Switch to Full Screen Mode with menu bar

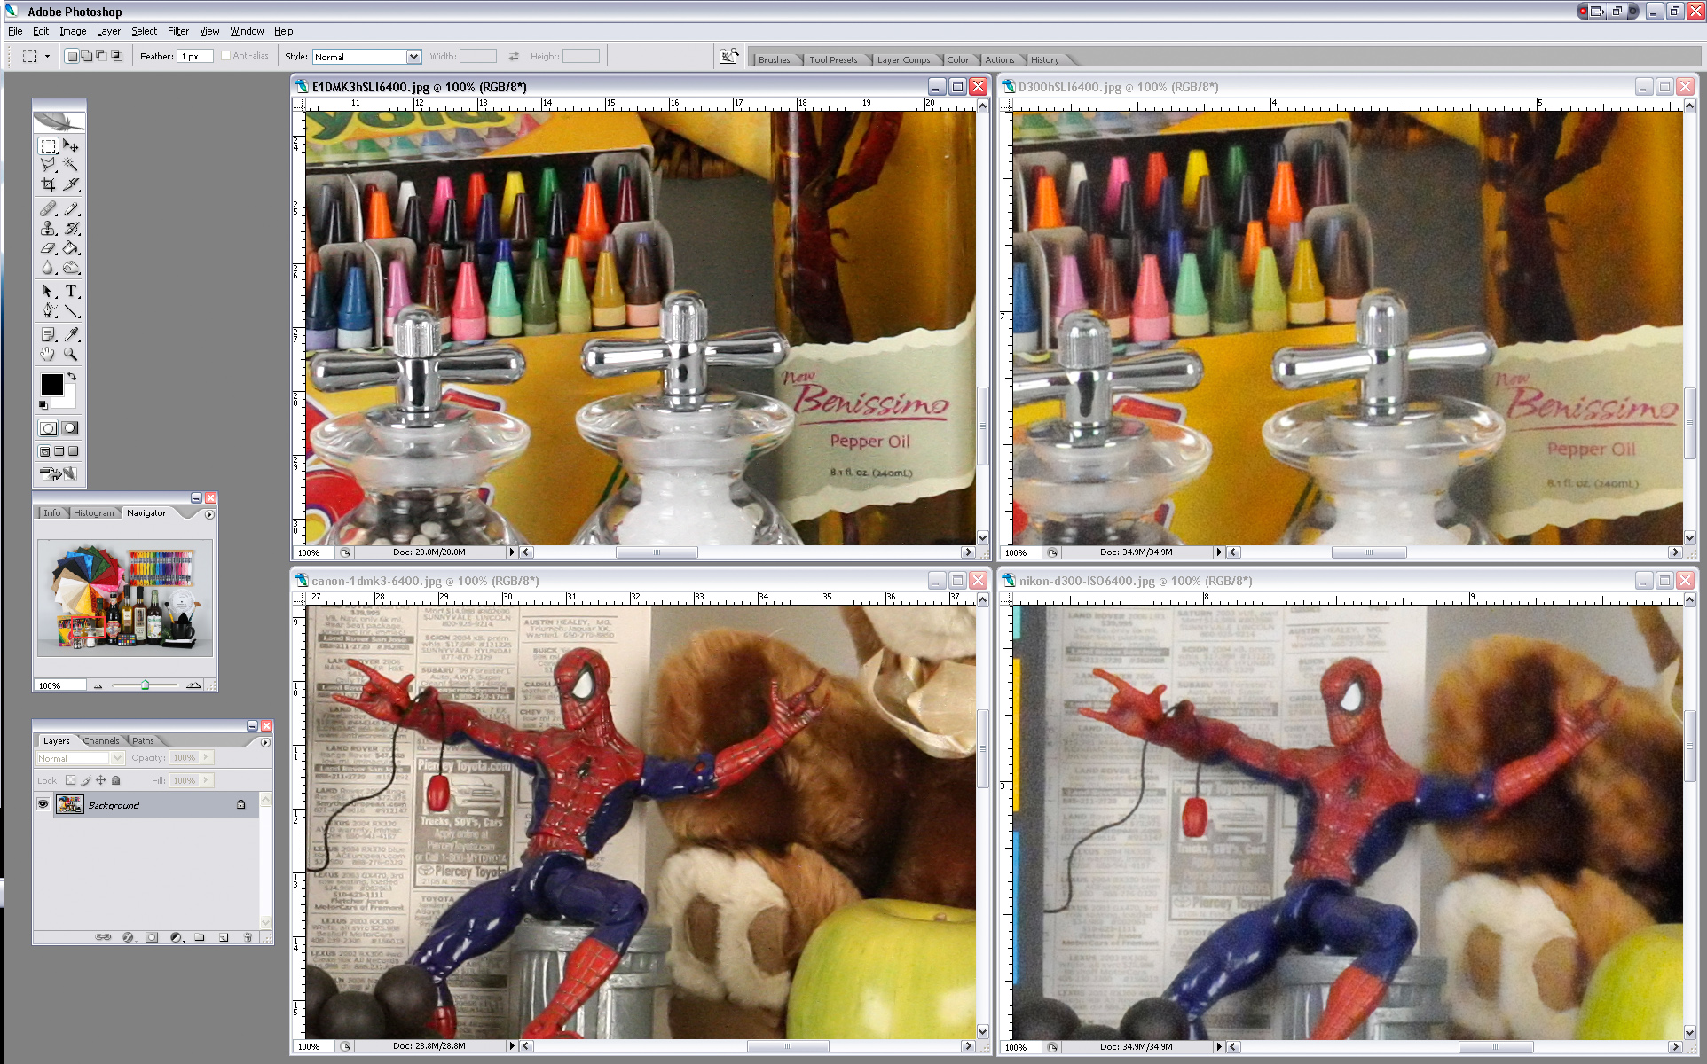pos(59,451)
